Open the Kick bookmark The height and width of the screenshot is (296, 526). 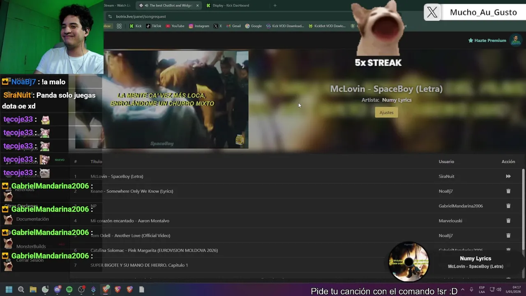pos(135,26)
